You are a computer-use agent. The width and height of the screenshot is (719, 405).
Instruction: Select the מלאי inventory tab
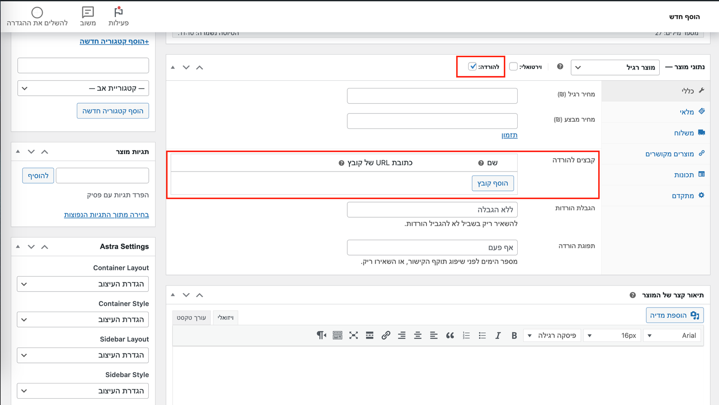pyautogui.click(x=656, y=112)
